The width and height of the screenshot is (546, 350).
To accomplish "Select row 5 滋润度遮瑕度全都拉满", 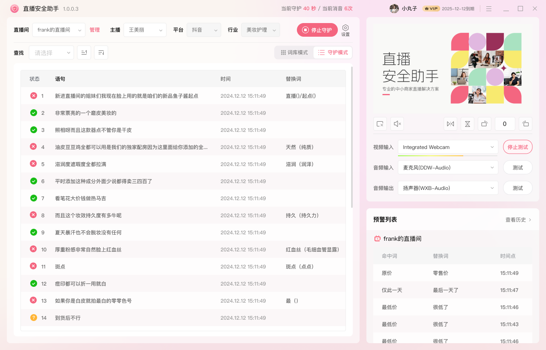I will pos(183,164).
